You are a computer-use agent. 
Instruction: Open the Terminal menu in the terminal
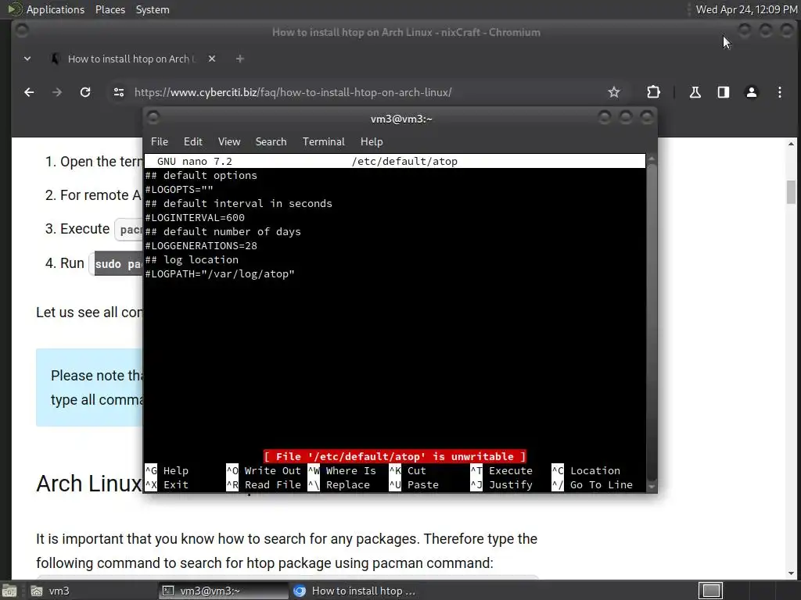[323, 142]
